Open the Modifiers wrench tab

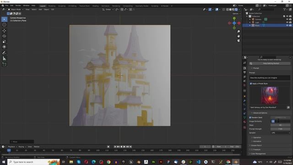[244, 101]
